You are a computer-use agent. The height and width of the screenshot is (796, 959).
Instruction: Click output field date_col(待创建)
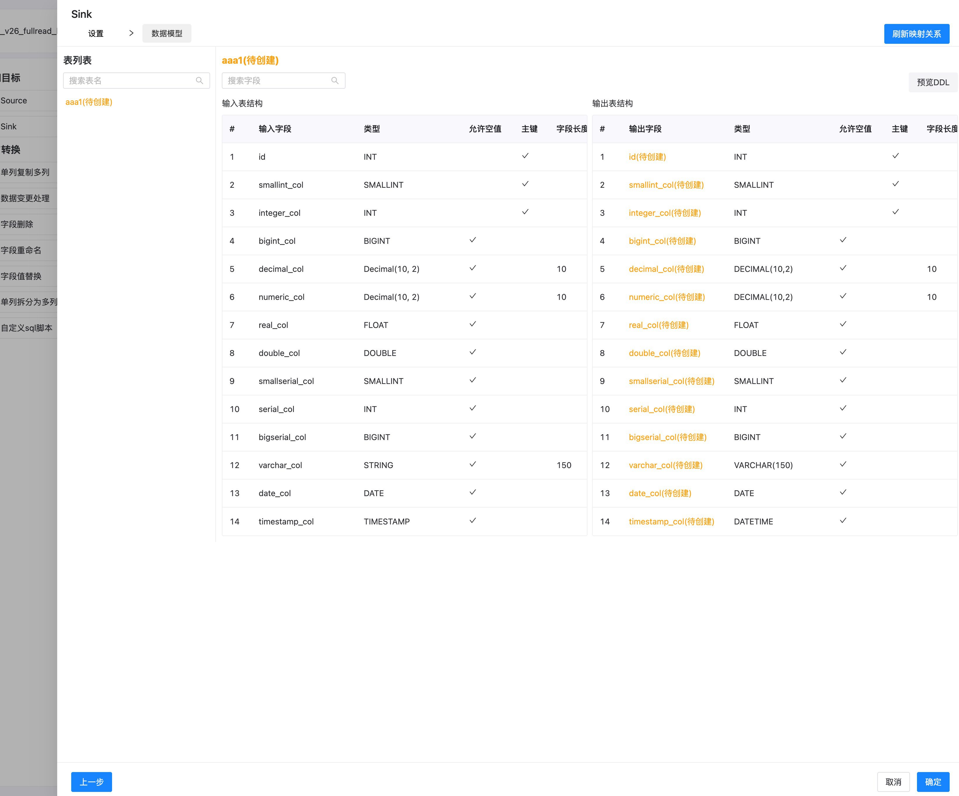coord(660,493)
